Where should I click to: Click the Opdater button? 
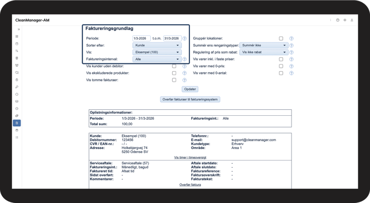tap(190, 89)
